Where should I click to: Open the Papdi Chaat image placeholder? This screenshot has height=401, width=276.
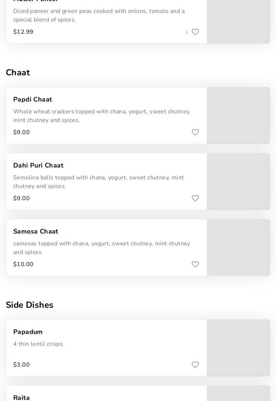click(238, 115)
